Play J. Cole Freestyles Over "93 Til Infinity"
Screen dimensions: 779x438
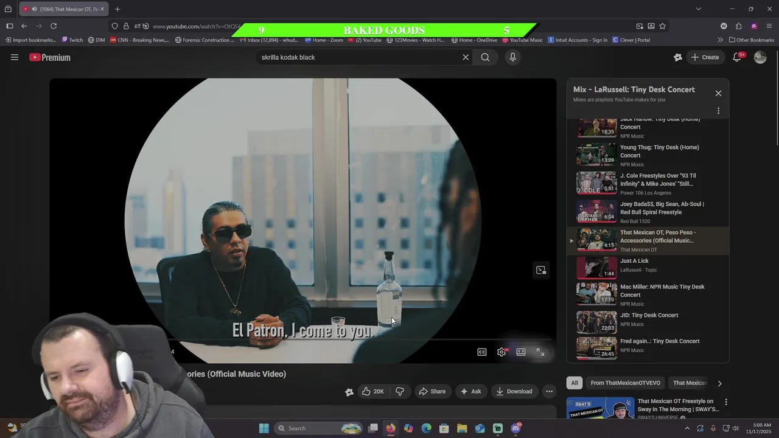[x=648, y=184]
